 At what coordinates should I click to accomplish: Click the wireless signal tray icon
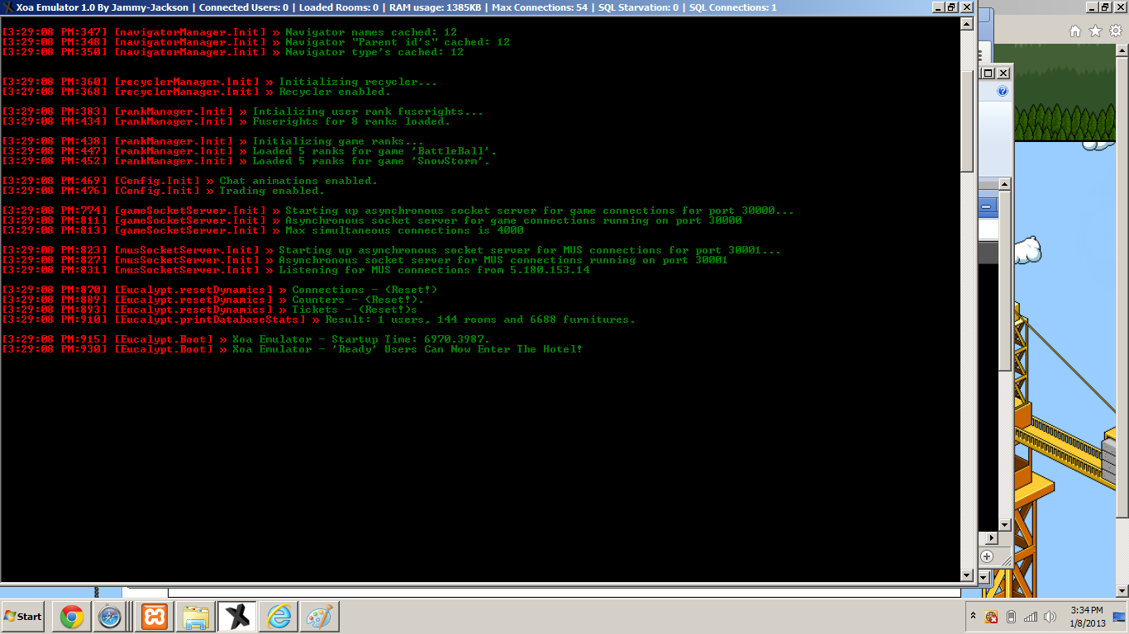[1031, 617]
